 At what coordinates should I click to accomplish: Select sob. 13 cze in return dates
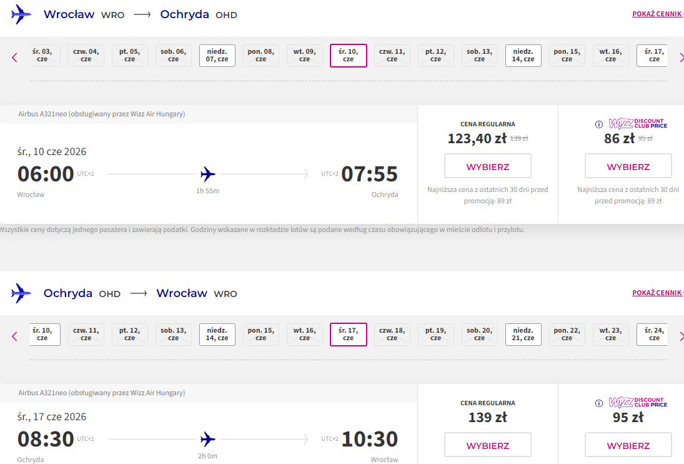tap(173, 335)
